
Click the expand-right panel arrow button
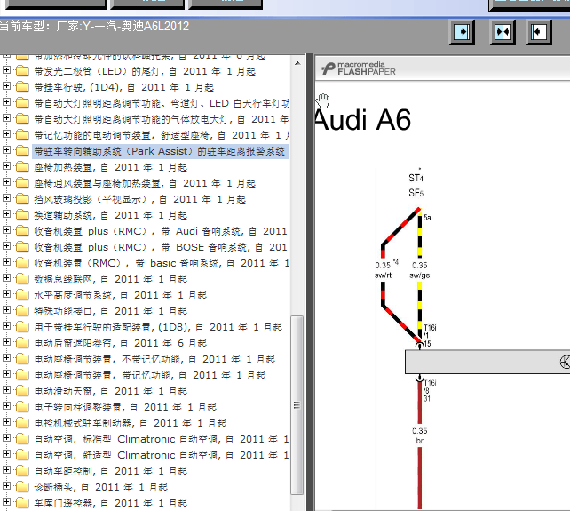462,32
